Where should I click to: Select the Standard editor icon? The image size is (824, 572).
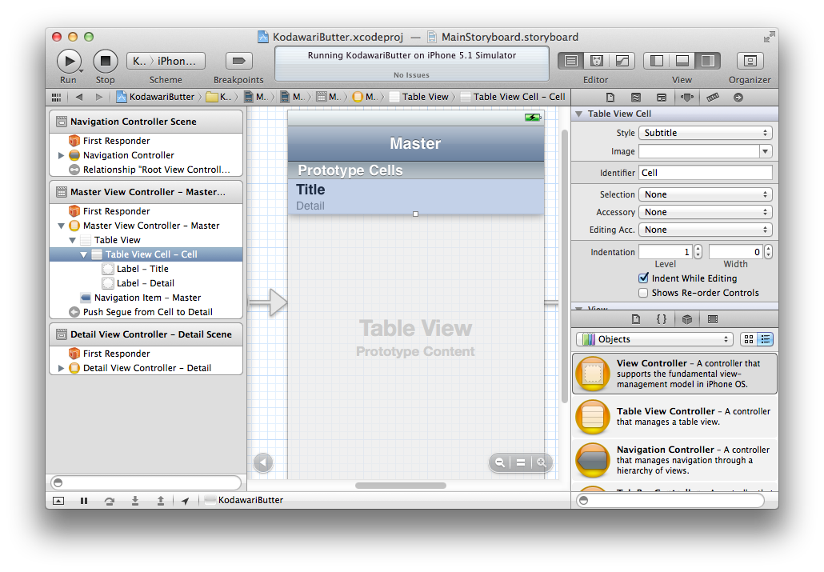click(x=570, y=61)
